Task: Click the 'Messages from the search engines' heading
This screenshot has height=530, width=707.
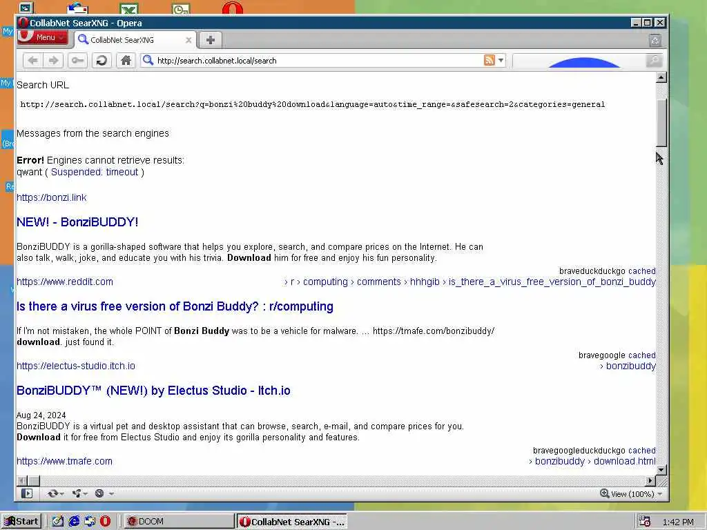Action: [x=93, y=133]
